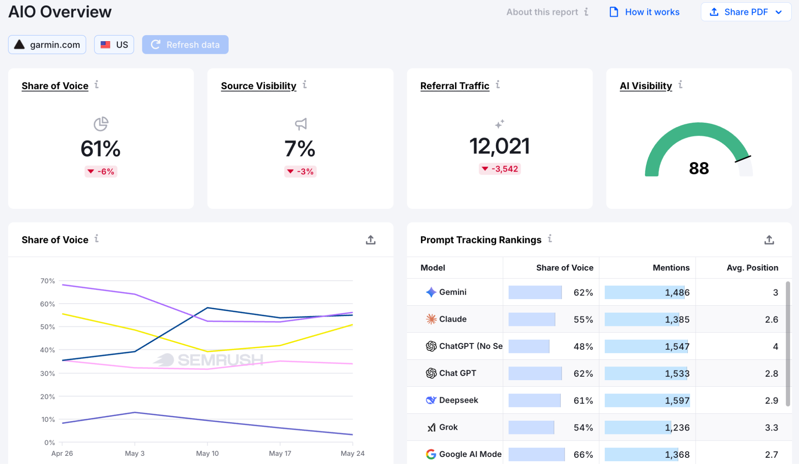The width and height of the screenshot is (799, 464).
Task: Click the Gemini model icon
Action: 431,292
